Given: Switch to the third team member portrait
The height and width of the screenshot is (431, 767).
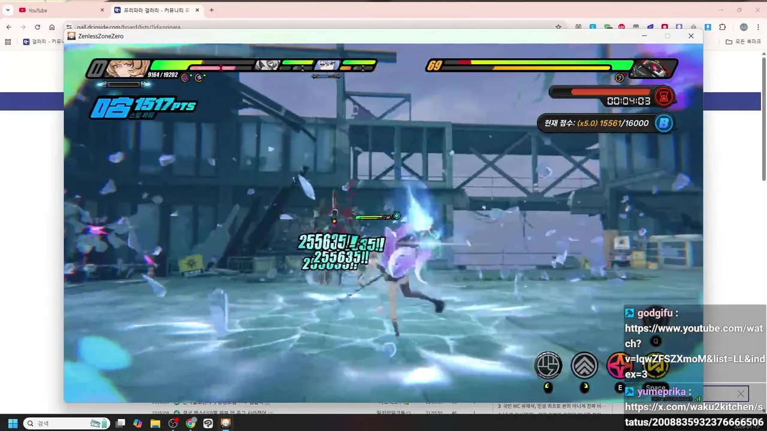Looking at the screenshot, I should (328, 65).
